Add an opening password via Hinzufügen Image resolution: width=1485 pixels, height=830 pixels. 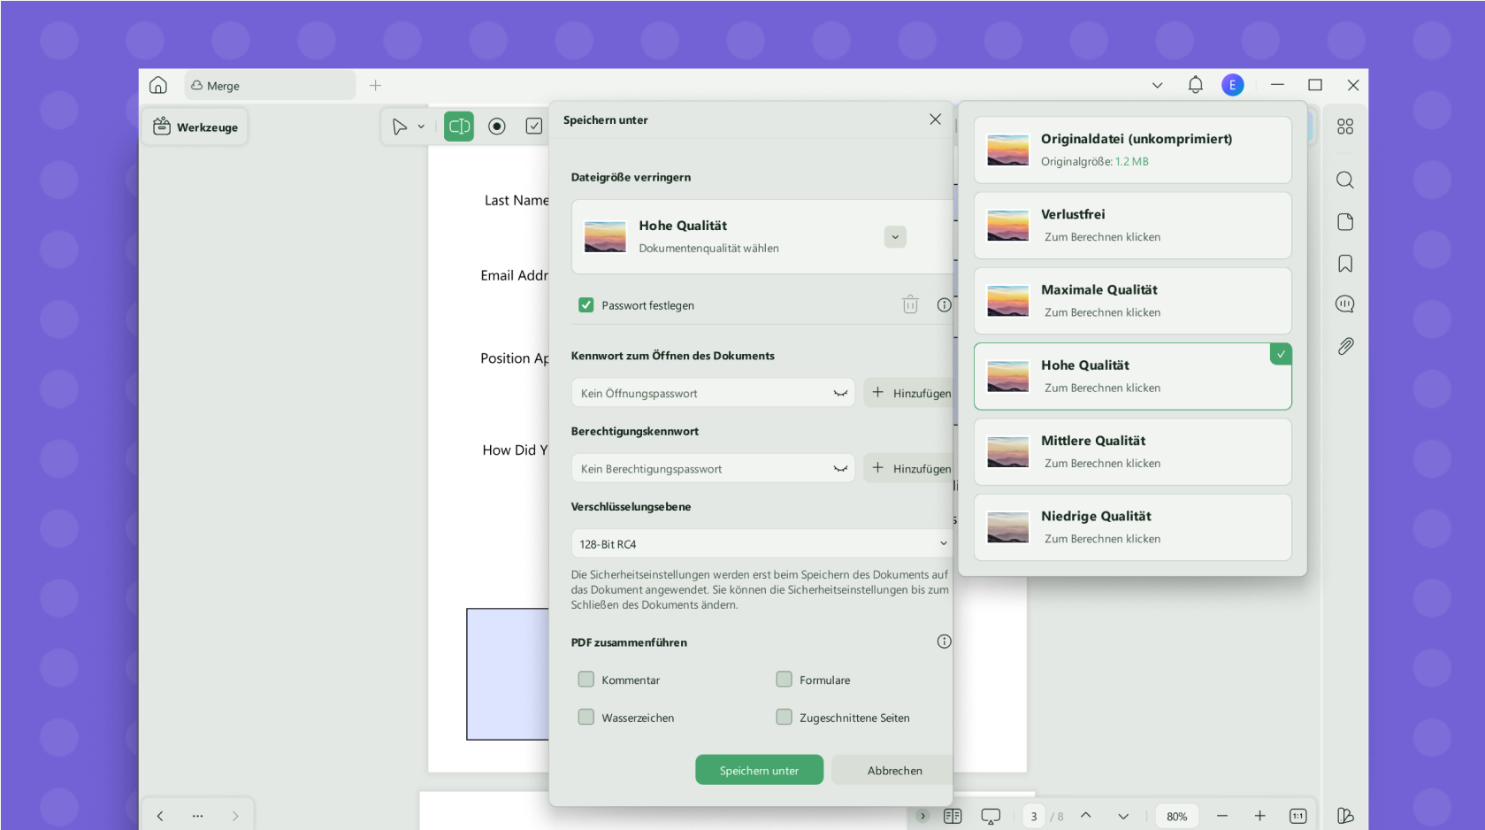(910, 393)
